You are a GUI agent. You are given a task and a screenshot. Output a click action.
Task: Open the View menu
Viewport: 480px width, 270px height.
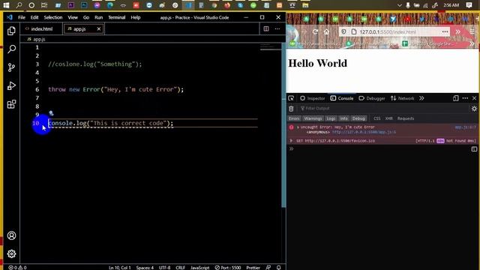(73, 17)
